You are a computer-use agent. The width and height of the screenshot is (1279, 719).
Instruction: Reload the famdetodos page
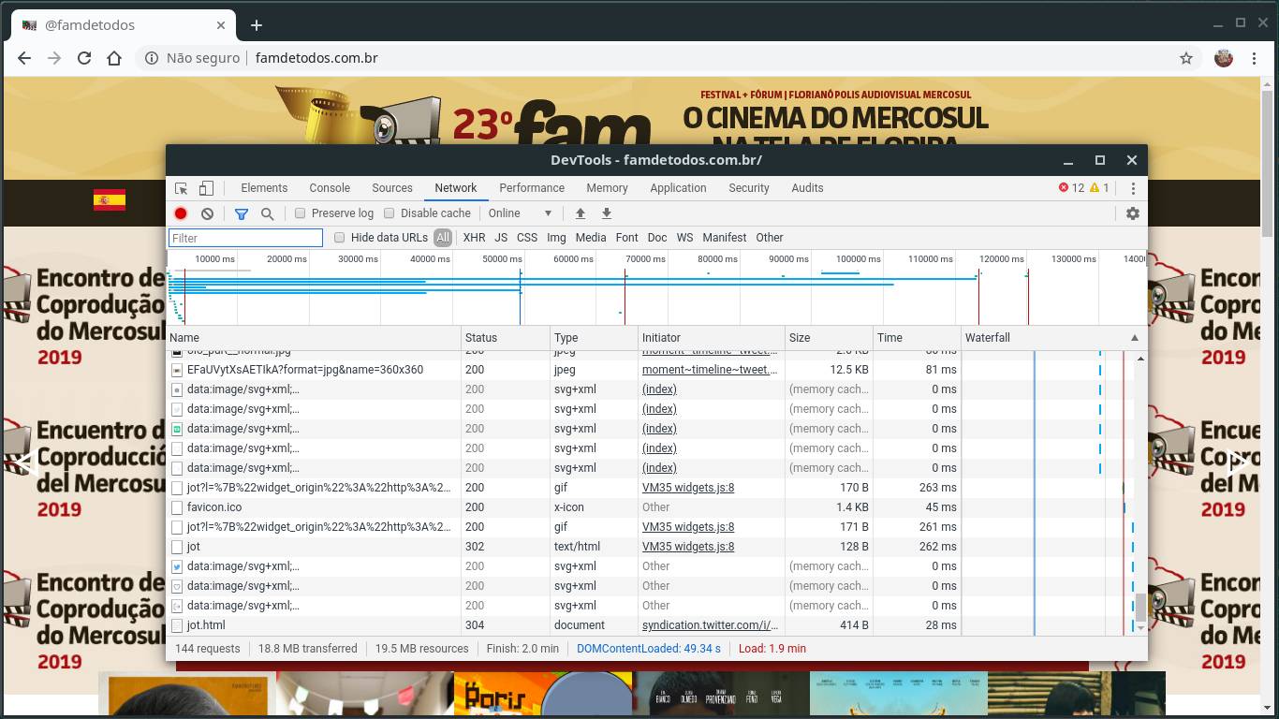pos(84,58)
